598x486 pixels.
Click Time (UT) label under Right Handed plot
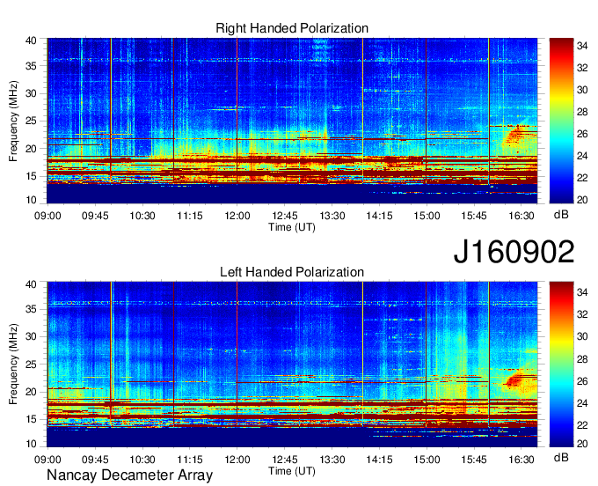(292, 227)
